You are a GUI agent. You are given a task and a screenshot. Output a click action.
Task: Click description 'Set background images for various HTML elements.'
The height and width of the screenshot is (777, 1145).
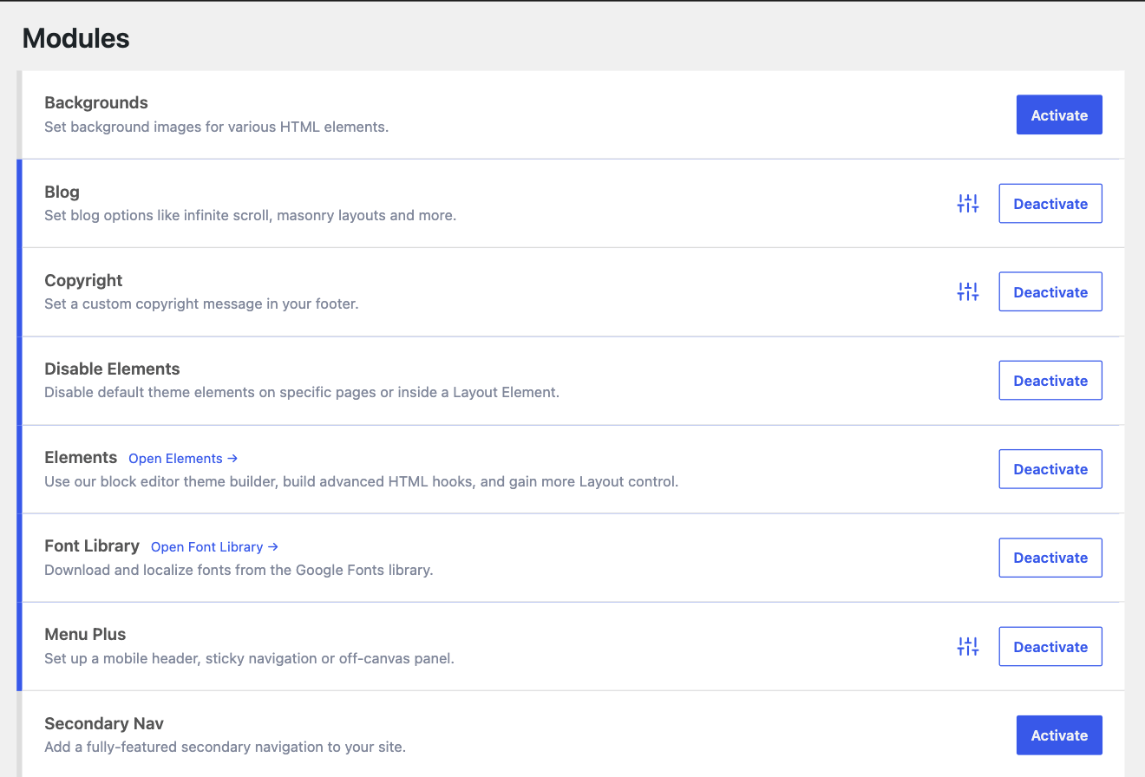tap(216, 127)
